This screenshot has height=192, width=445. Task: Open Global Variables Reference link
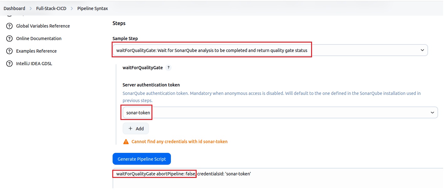(x=43, y=26)
